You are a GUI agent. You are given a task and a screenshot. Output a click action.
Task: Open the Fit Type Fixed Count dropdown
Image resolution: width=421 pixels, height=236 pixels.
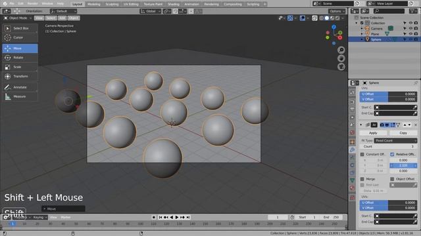point(395,140)
